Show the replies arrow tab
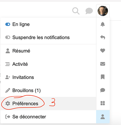The image size is (121, 125). point(103,37)
